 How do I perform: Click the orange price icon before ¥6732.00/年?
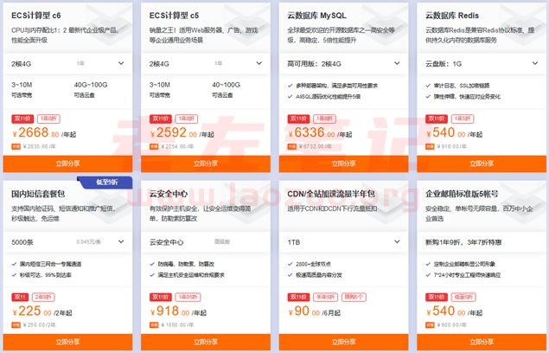point(291,146)
